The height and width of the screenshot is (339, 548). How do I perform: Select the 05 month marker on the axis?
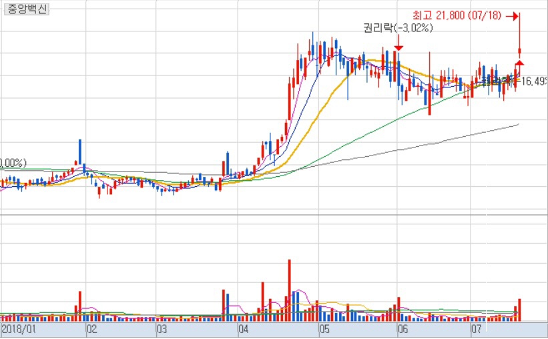(324, 330)
